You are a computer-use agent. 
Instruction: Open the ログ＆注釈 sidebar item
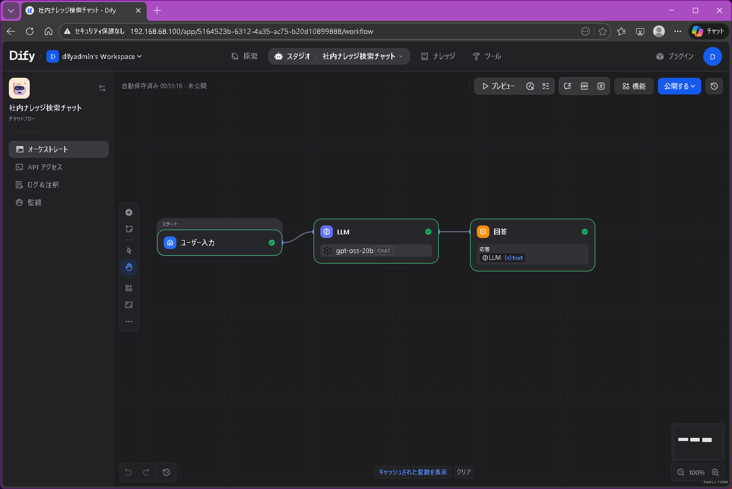pos(58,185)
